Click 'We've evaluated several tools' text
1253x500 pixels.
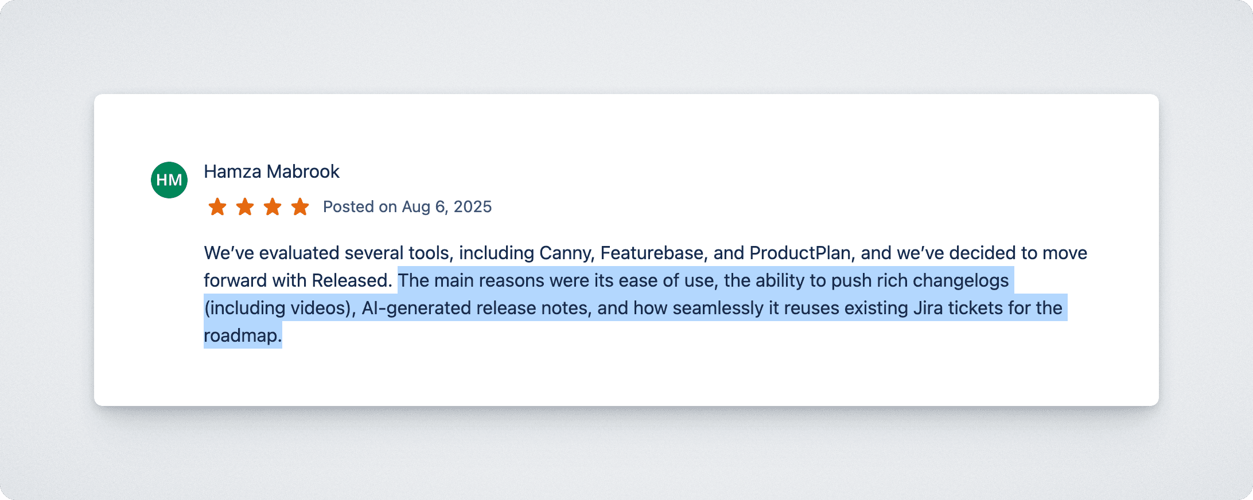(x=326, y=253)
